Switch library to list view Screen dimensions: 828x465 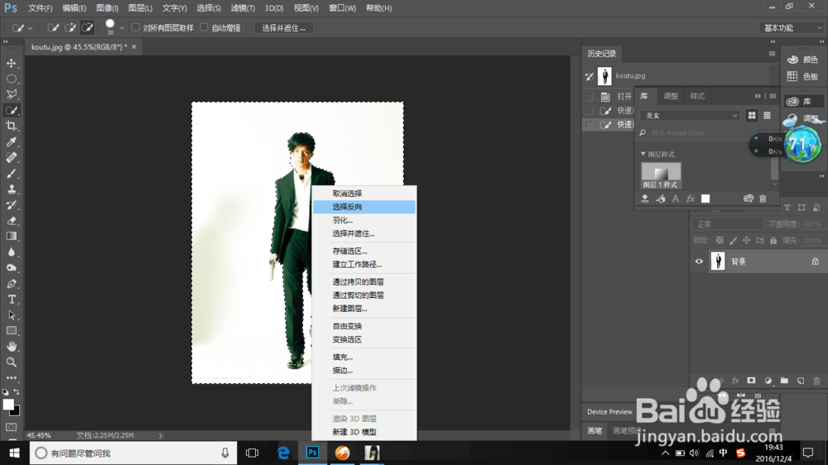pyautogui.click(x=768, y=115)
